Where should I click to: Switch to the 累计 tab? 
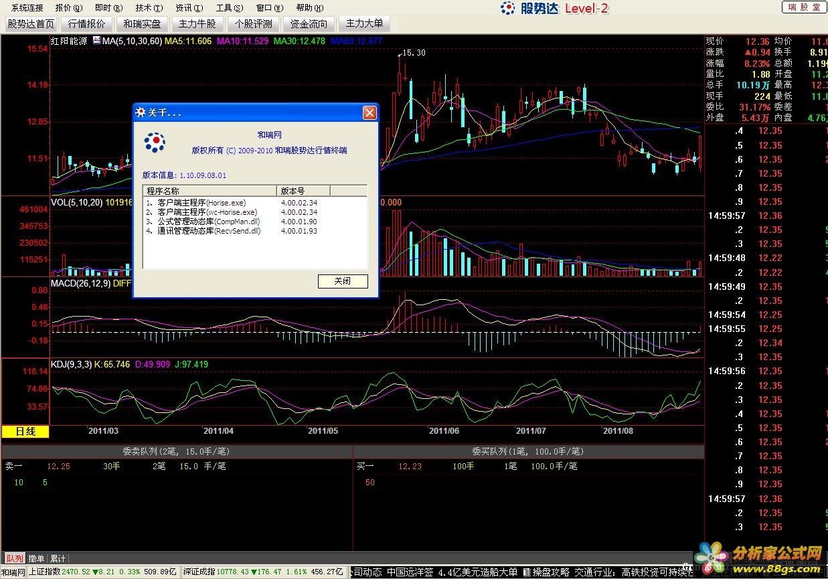pos(58,558)
